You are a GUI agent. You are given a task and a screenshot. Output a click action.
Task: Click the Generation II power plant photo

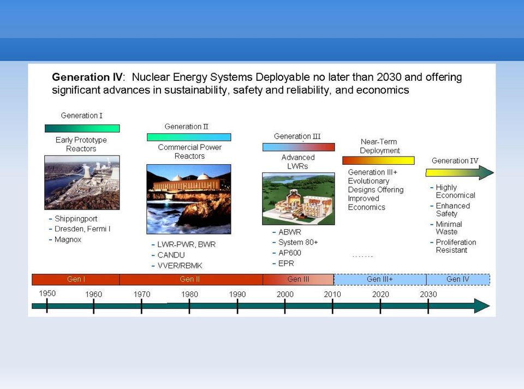click(189, 199)
